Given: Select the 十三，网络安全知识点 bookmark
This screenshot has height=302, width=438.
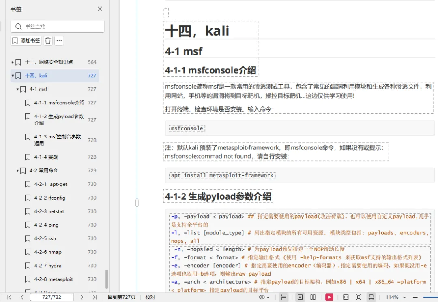Looking at the screenshot, I should (49, 62).
